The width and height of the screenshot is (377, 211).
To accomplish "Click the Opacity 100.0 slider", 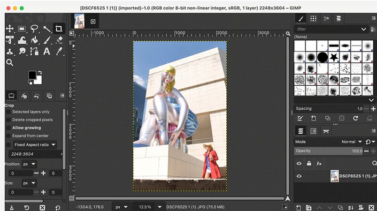I will click(x=329, y=151).
